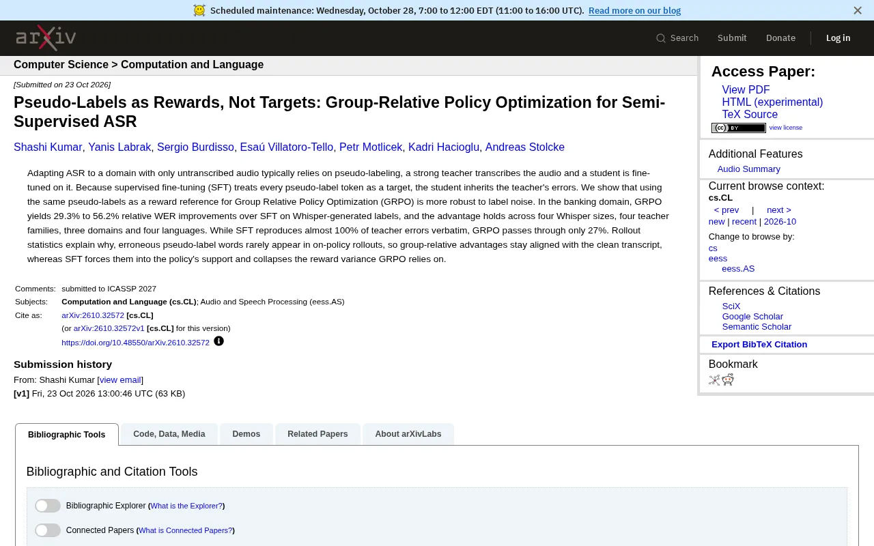
Task: Click view email link
Action: click(120, 380)
